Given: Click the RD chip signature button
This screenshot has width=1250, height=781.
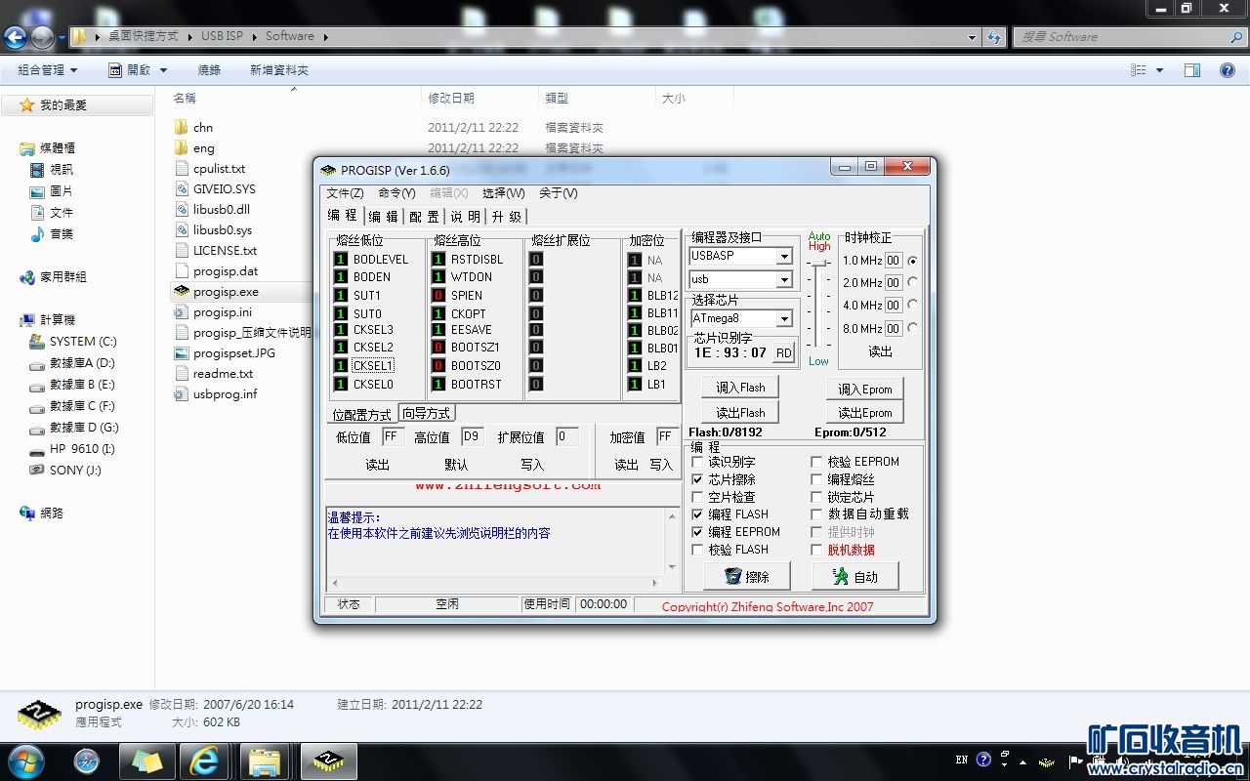Looking at the screenshot, I should [783, 352].
